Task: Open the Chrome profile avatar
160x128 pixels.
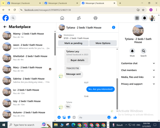Action: coord(151,10)
